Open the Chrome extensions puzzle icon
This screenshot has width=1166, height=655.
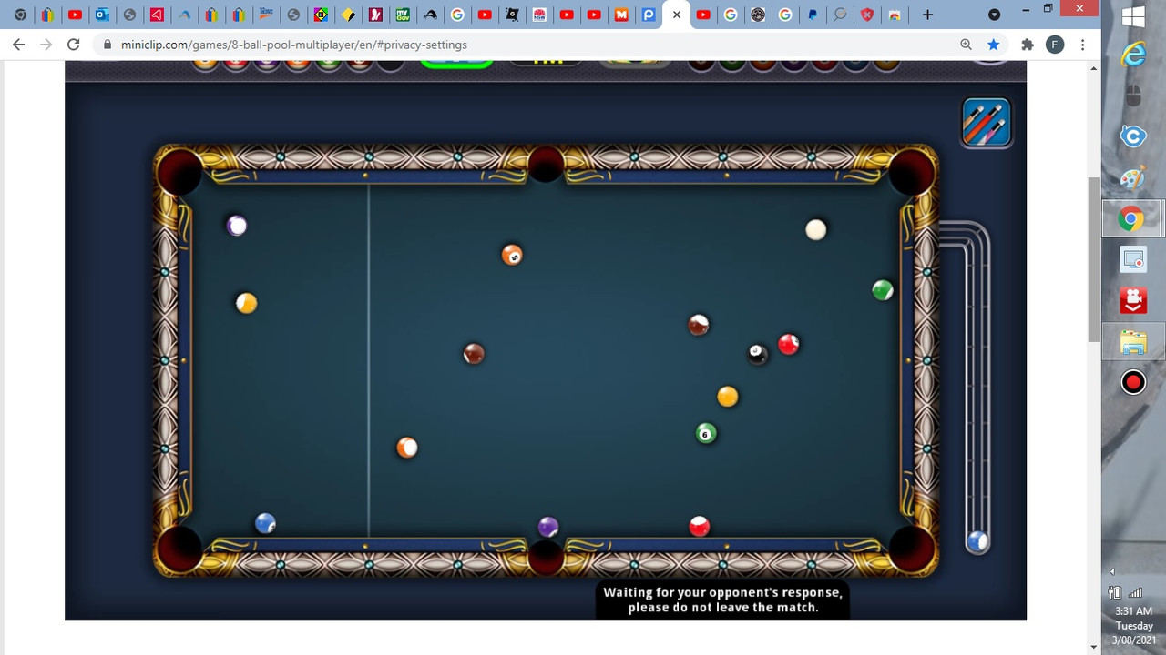[x=1028, y=45]
